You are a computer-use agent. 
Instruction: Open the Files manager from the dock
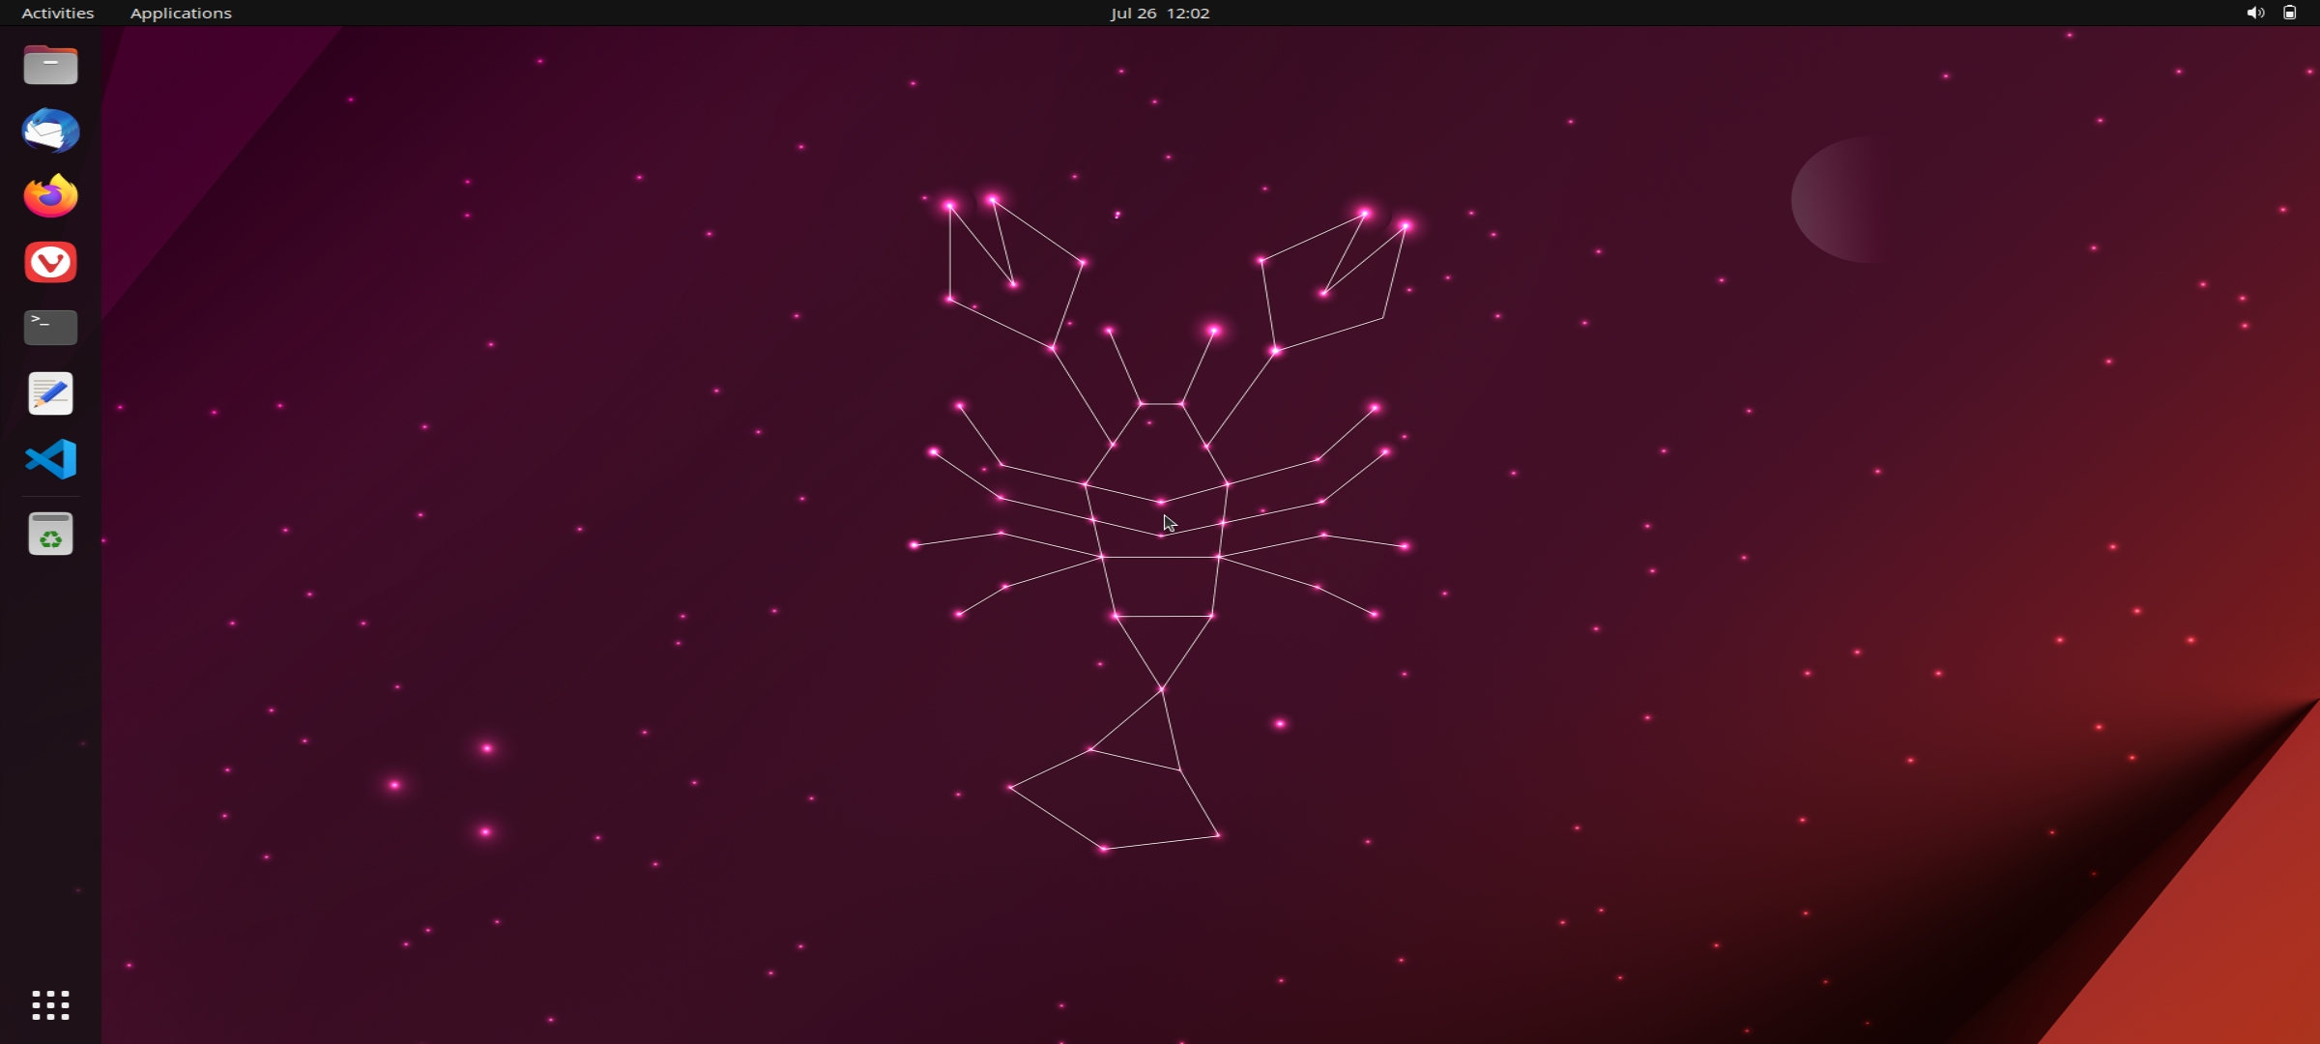click(50, 66)
